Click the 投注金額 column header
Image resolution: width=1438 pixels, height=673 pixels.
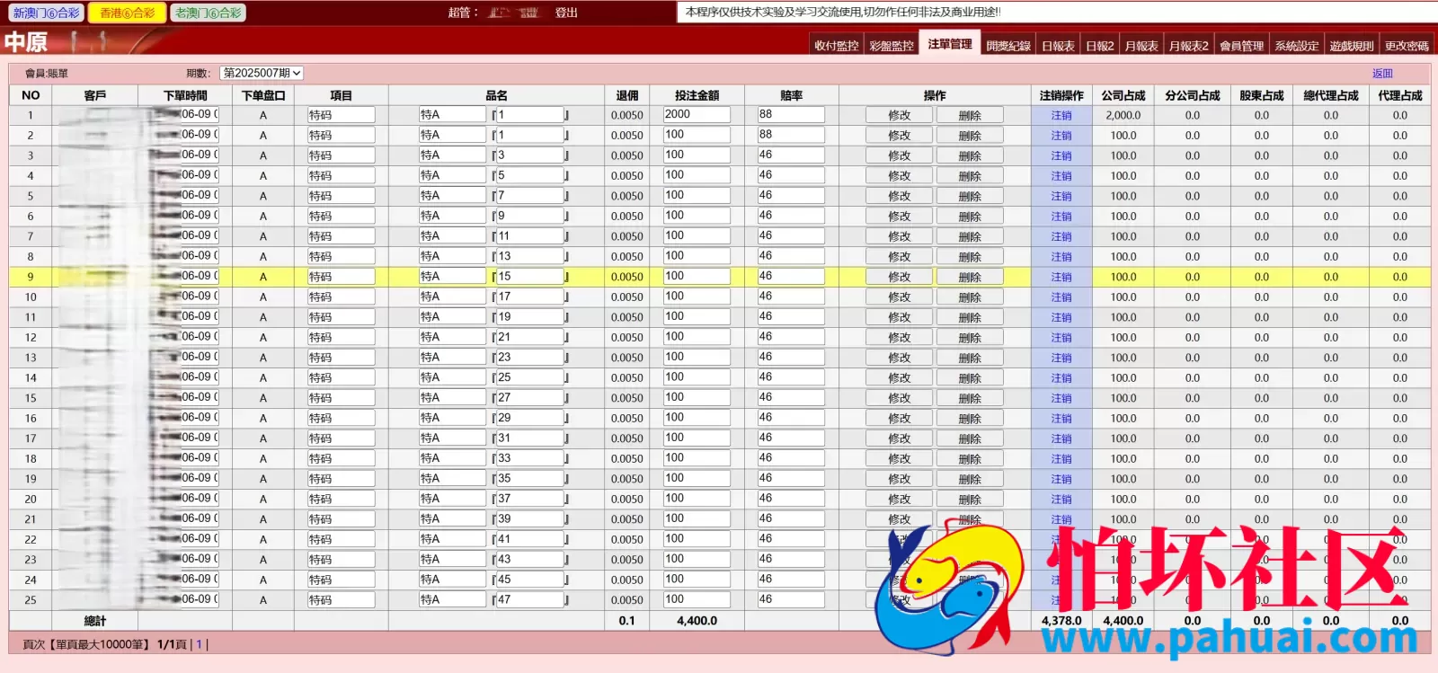[697, 95]
